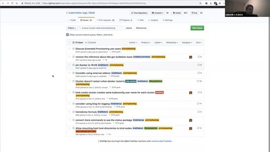Switch to the Code tab

72,20
